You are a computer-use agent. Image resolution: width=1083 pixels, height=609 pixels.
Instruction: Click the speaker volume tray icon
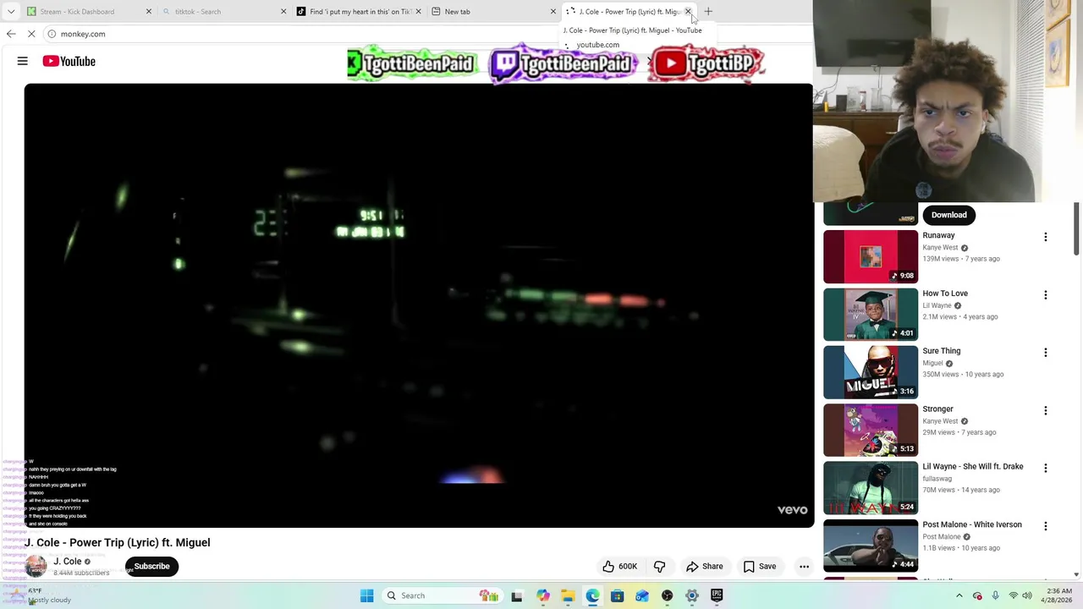pos(1027,595)
